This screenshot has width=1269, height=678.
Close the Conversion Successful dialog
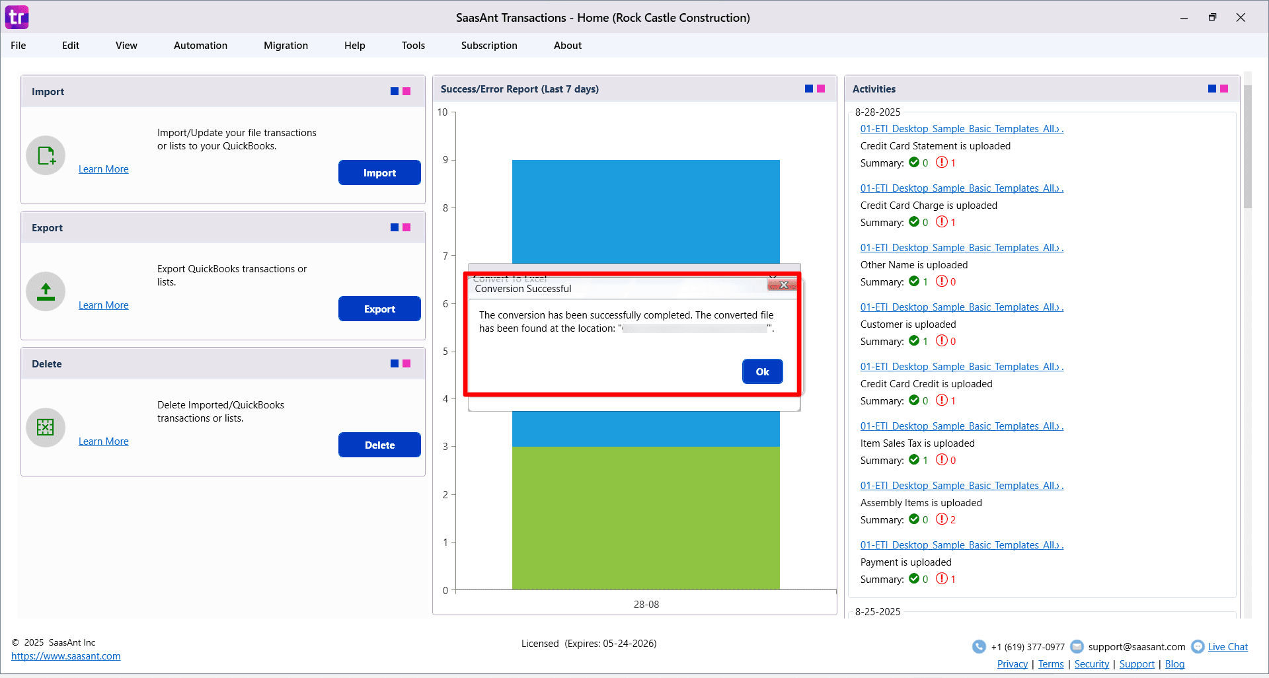click(x=783, y=285)
